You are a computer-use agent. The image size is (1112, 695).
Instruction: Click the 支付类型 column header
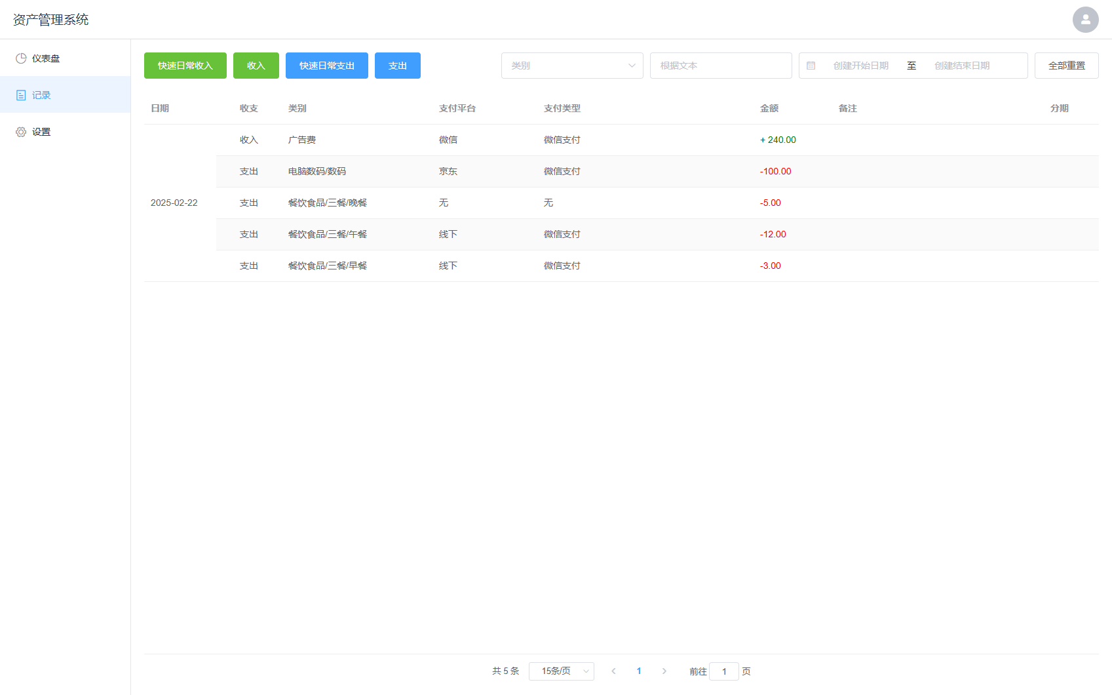click(x=562, y=108)
